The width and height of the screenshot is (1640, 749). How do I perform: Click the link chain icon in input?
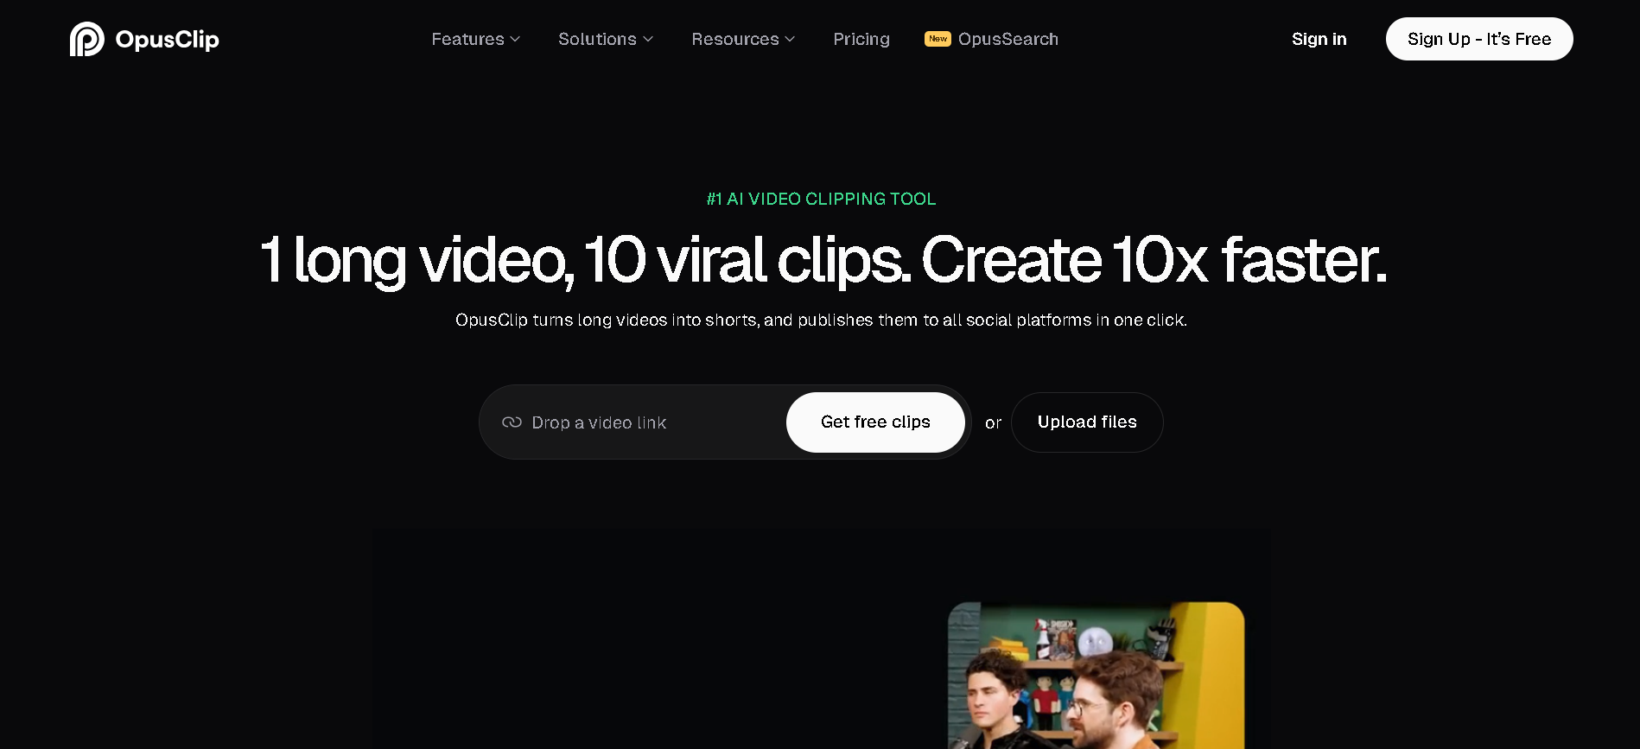512,422
